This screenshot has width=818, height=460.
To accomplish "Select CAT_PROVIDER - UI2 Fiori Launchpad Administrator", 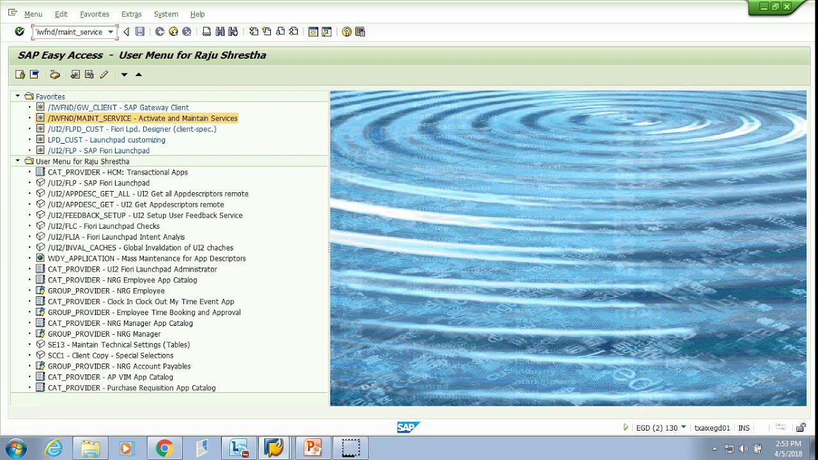I will 132,269.
